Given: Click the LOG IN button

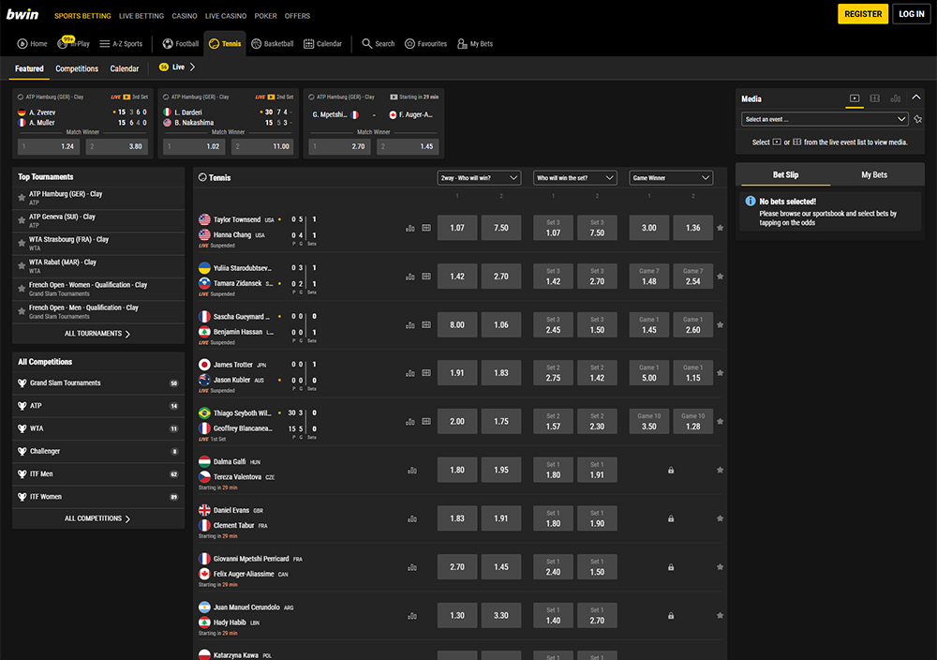Looking at the screenshot, I should click(x=912, y=14).
